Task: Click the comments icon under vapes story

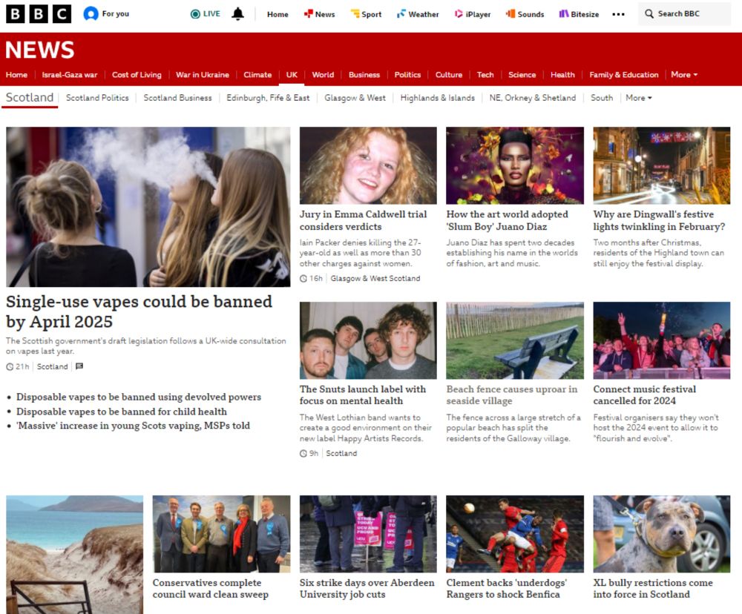Action: [x=79, y=366]
